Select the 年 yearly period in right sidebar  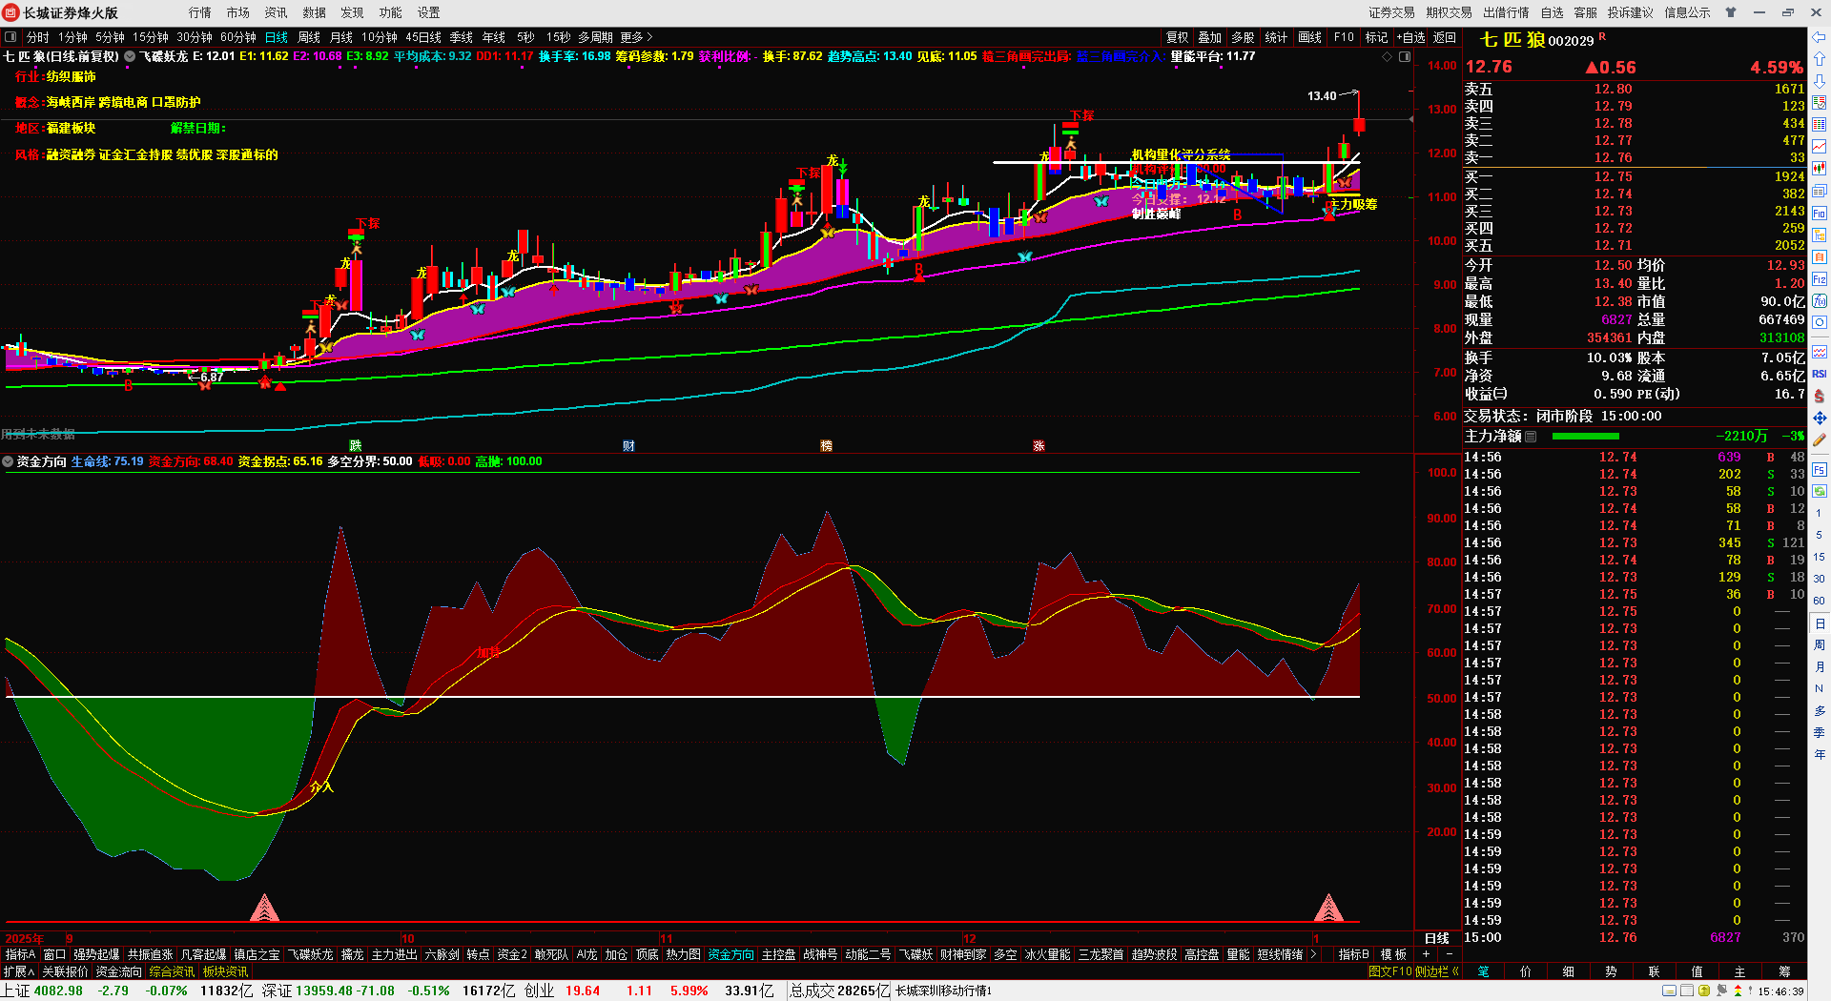coord(1820,755)
